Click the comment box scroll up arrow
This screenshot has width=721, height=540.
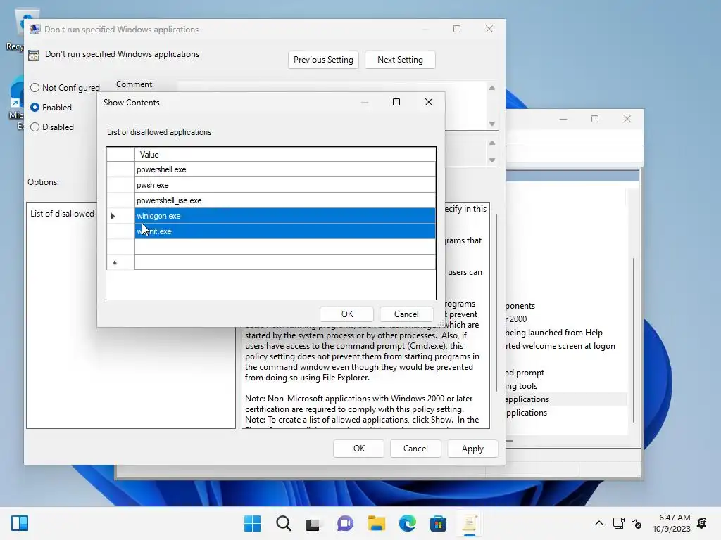coord(492,88)
